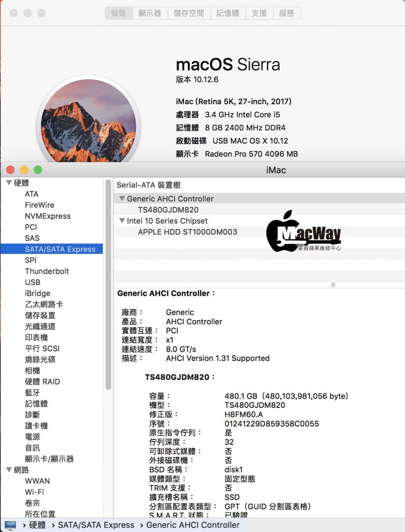
Task: Click the revision value H8FM60.A
Action: click(244, 415)
